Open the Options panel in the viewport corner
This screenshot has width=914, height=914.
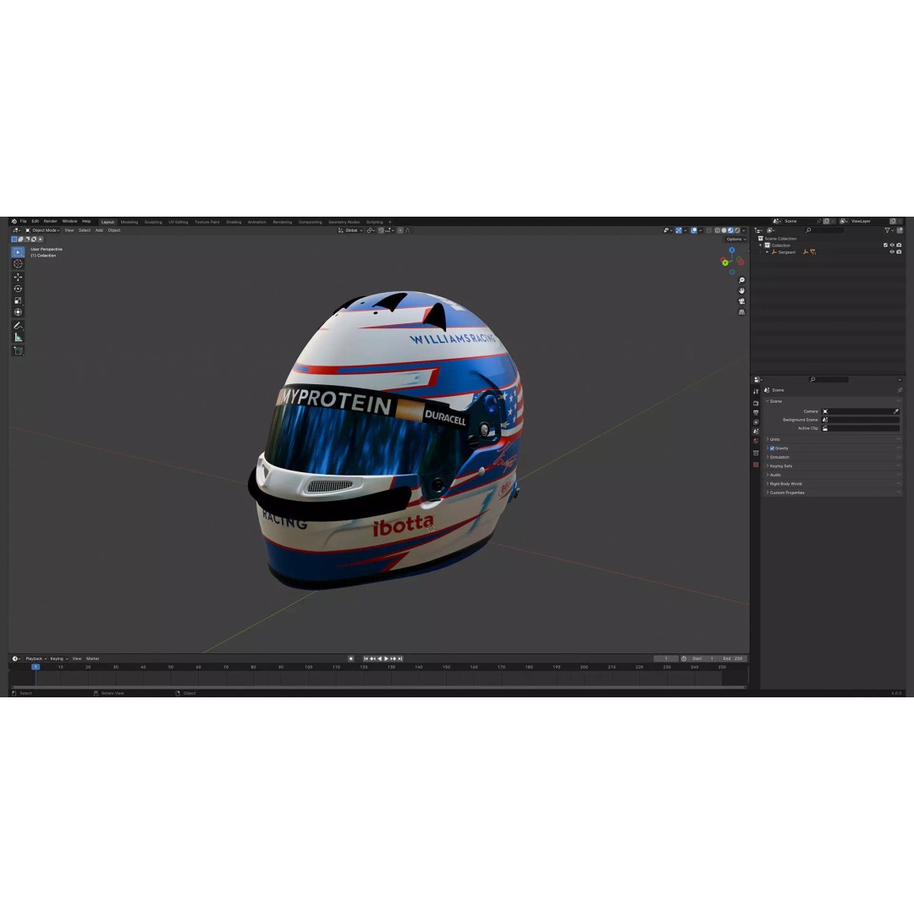733,239
